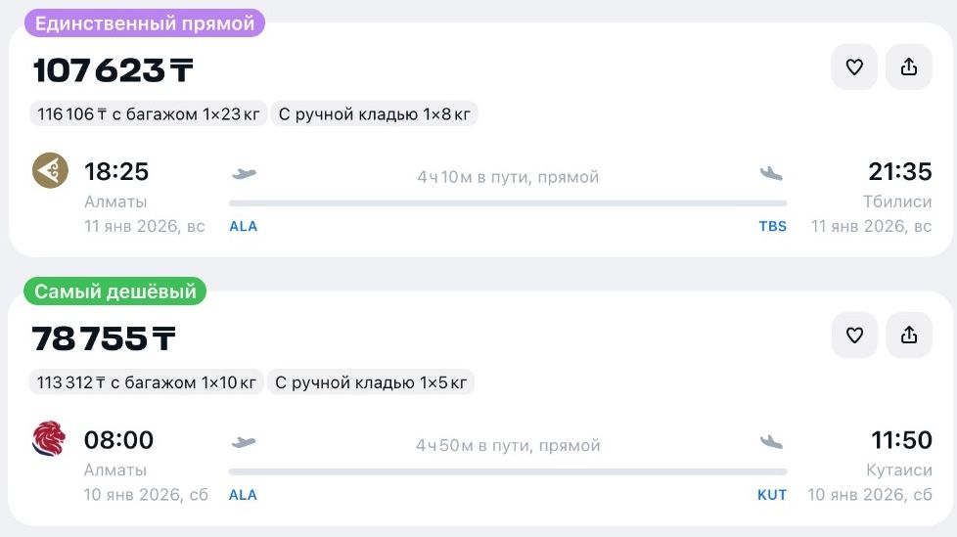The height and width of the screenshot is (537, 957).
Task: Share the Almaty–Kutaisi flight ticket
Action: click(x=909, y=336)
